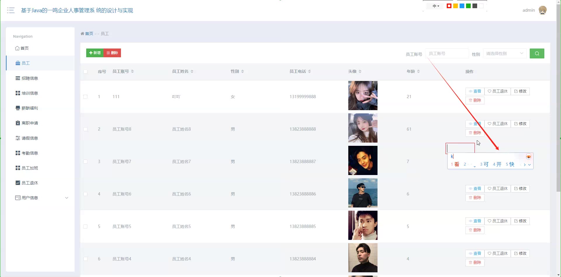This screenshot has height=277, width=561.
Task: Toggle the select-all header checkbox
Action: (x=85, y=72)
